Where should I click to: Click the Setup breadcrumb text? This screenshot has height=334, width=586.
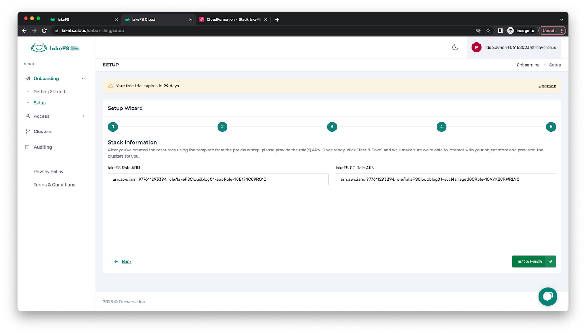(555, 65)
